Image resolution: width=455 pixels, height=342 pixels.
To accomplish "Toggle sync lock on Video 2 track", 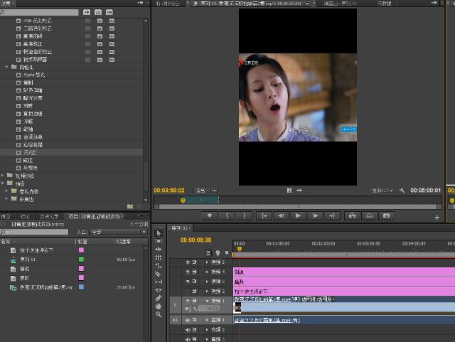I will coord(194,291).
